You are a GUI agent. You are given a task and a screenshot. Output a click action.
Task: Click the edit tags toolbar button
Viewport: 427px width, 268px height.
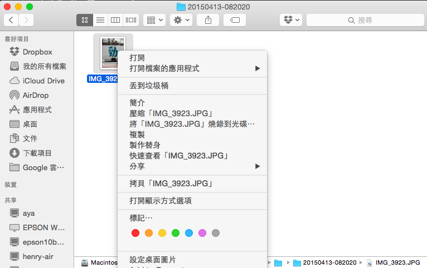[x=235, y=20]
